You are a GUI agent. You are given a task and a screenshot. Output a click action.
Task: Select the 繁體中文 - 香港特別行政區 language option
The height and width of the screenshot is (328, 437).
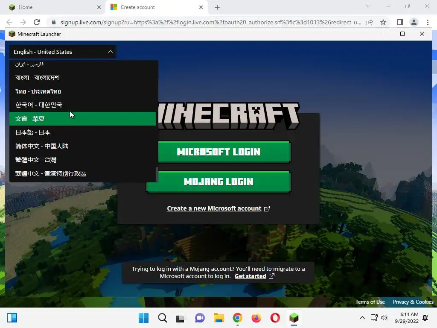(x=82, y=173)
